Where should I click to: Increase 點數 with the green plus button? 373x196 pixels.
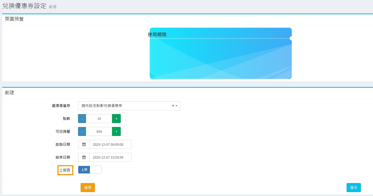click(116, 119)
